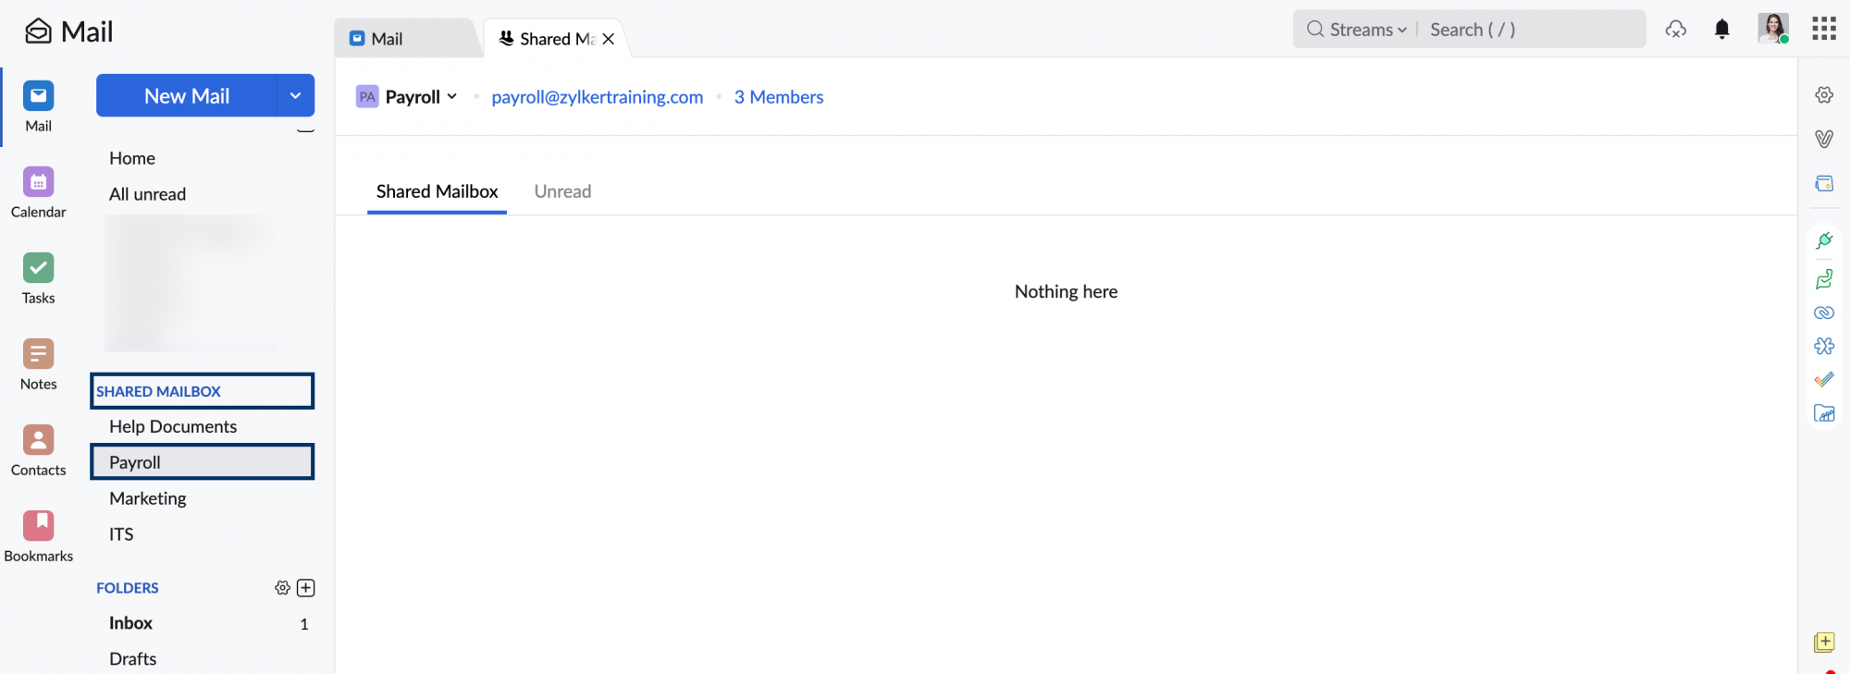This screenshot has height=674, width=1850.
Task: Expand the New Mail dropdown arrow
Action: click(x=295, y=96)
